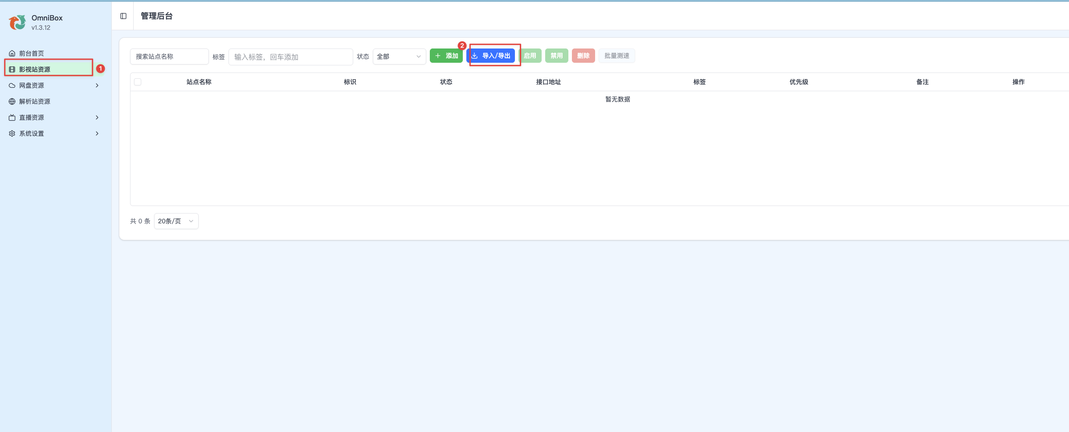Click the home icon beside 前台首页
1069x432 pixels.
pos(12,53)
